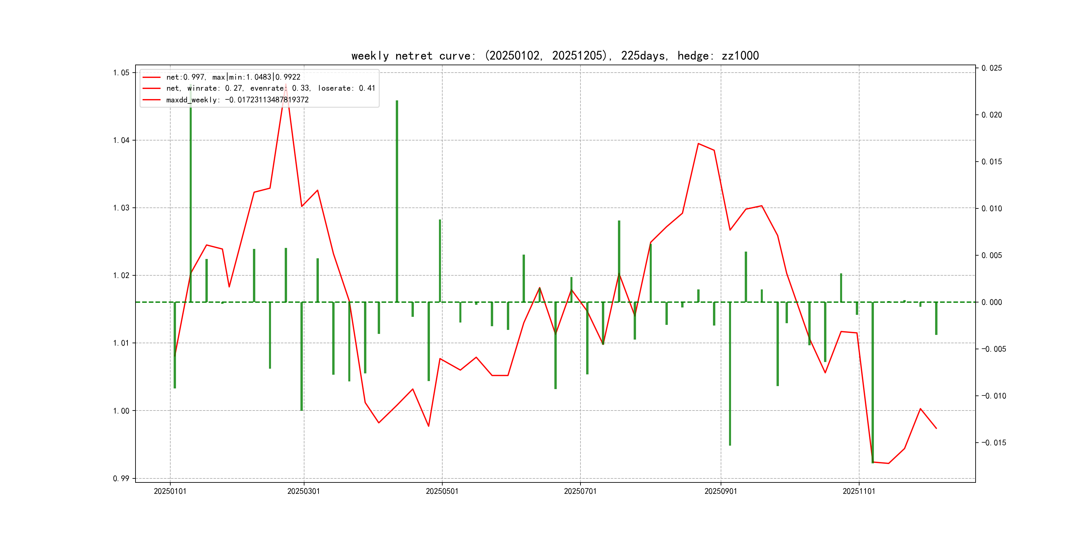
Task: Click the 20250101 x-axis label
Action: coord(170,491)
